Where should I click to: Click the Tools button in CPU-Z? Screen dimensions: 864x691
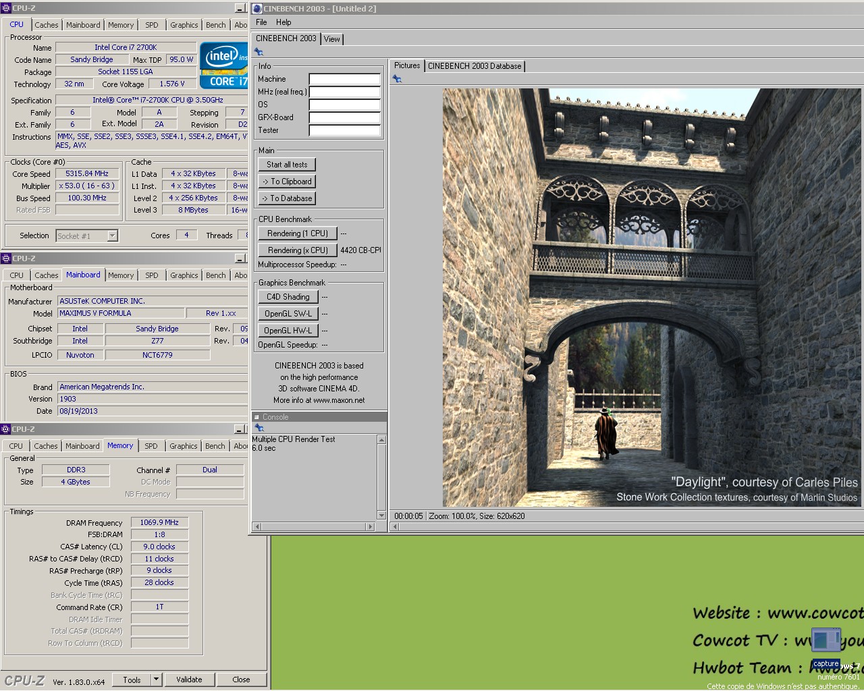pos(132,680)
